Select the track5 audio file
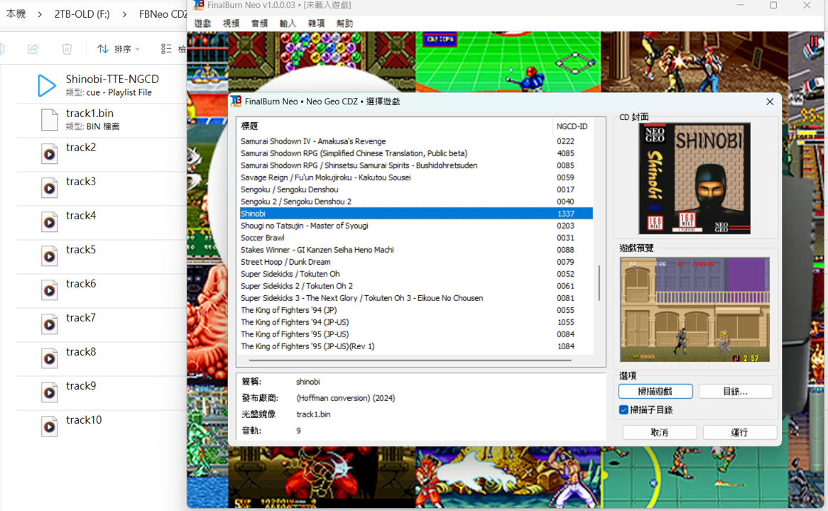Image resolution: width=828 pixels, height=511 pixels. tap(102, 255)
